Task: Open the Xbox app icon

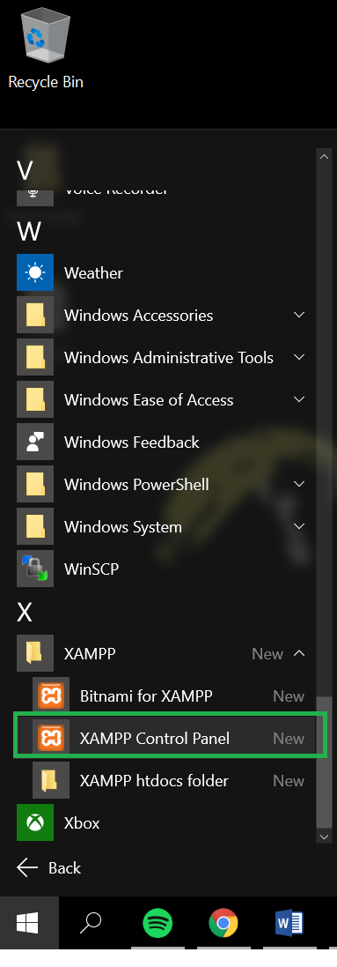Action: pyautogui.click(x=35, y=822)
